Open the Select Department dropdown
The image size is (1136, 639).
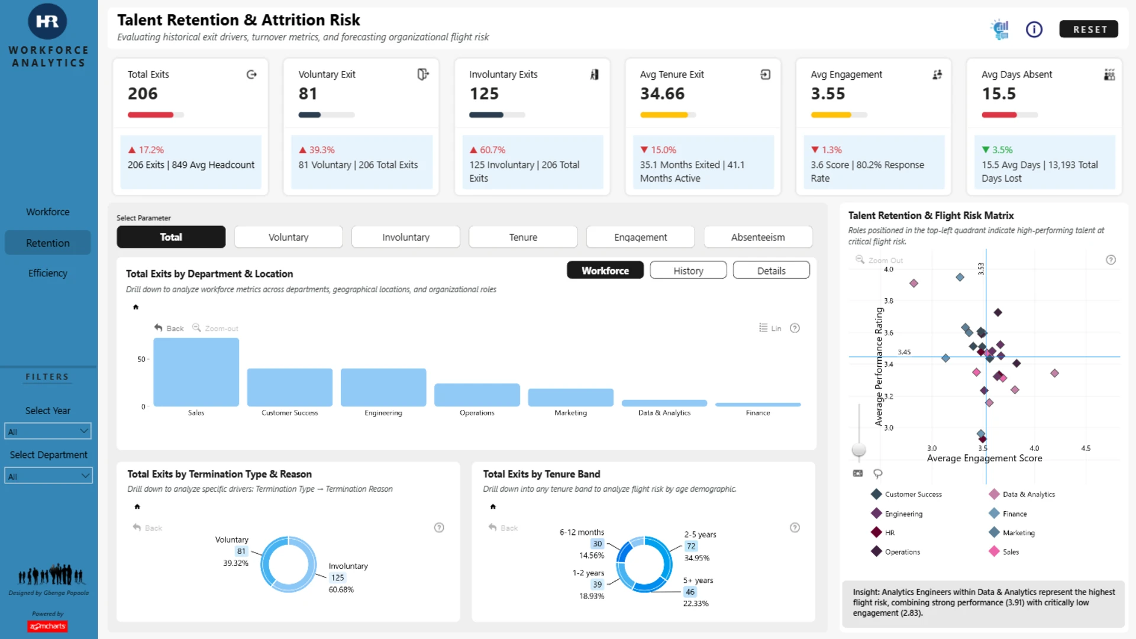[x=48, y=476]
